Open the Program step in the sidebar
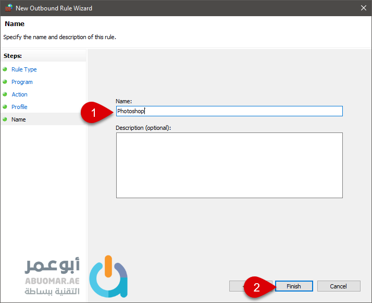The width and height of the screenshot is (372, 303). (22, 82)
